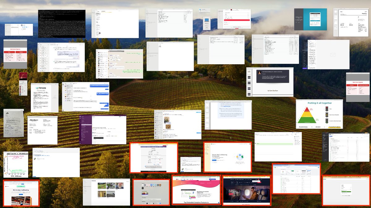Select the uptimize document window
This screenshot has width=371, height=208.
pyautogui.click(x=45, y=98)
